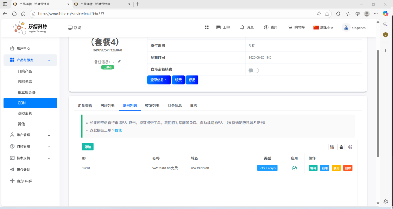Click 删除 for certificate 1010
This screenshot has width=393, height=209.
click(x=348, y=168)
